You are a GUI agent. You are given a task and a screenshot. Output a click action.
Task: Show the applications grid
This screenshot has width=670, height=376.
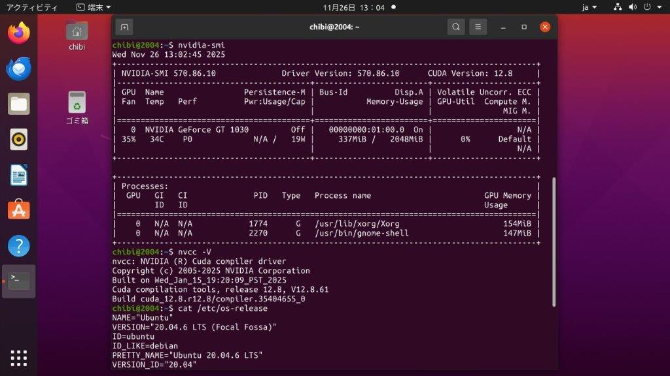click(19, 358)
